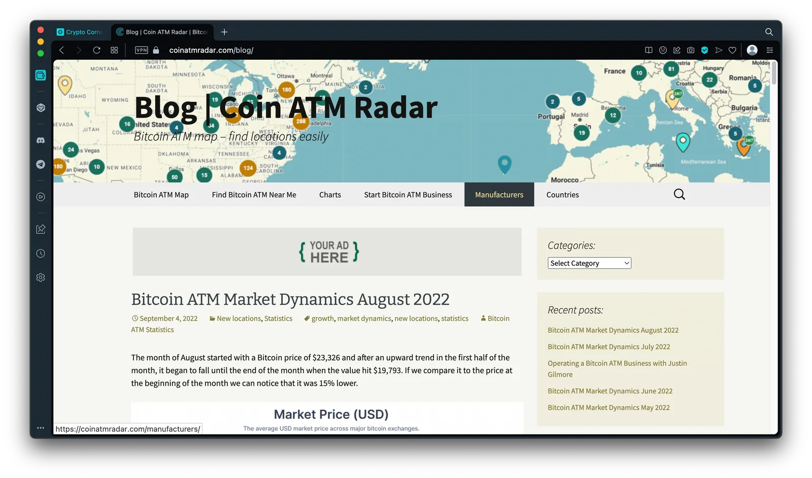Click the page vertical scrollbar
This screenshot has width=812, height=478.
tap(773, 72)
